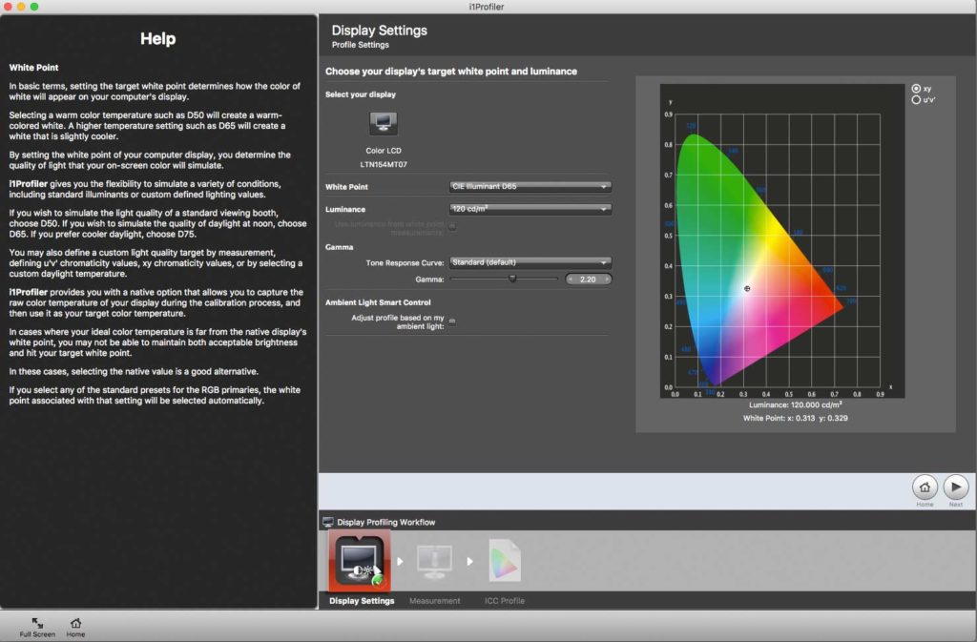The width and height of the screenshot is (977, 642).
Task: Click the Home icon in bottom bar
Action: (x=75, y=627)
